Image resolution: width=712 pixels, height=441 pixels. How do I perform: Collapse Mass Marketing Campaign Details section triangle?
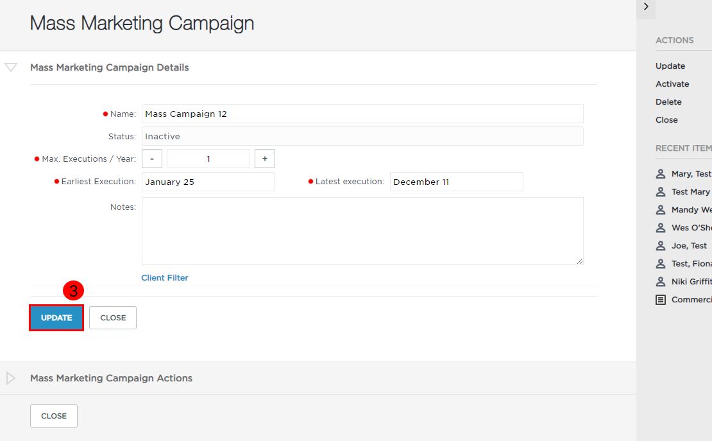pyautogui.click(x=11, y=67)
